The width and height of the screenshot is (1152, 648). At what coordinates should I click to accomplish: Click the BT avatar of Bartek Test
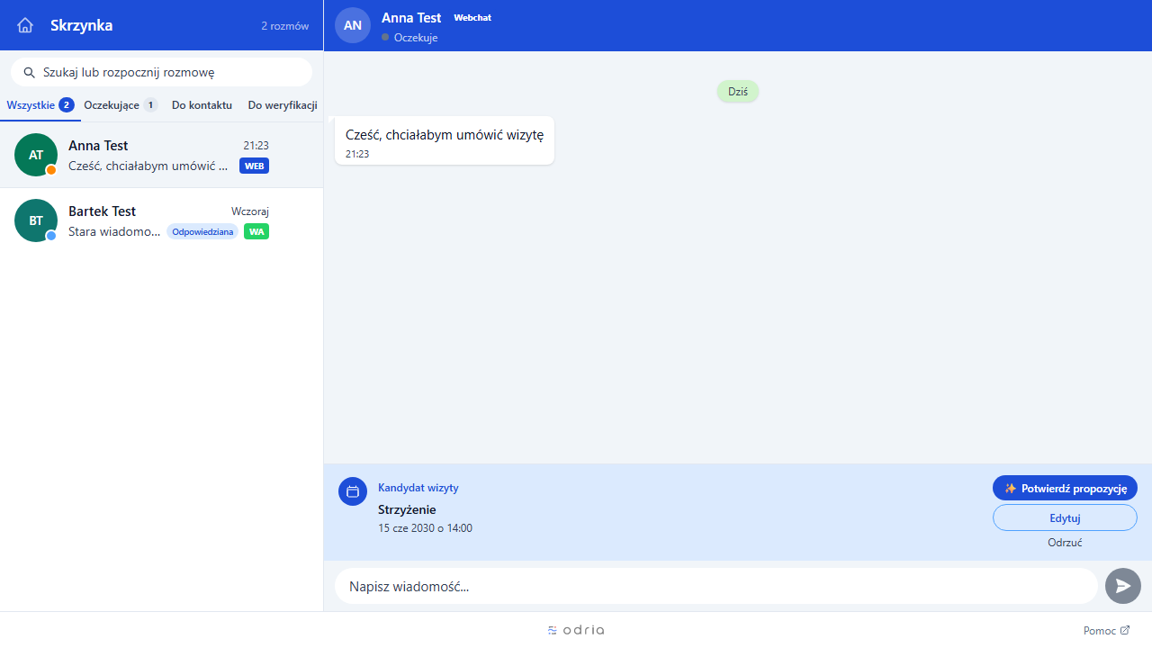(36, 220)
